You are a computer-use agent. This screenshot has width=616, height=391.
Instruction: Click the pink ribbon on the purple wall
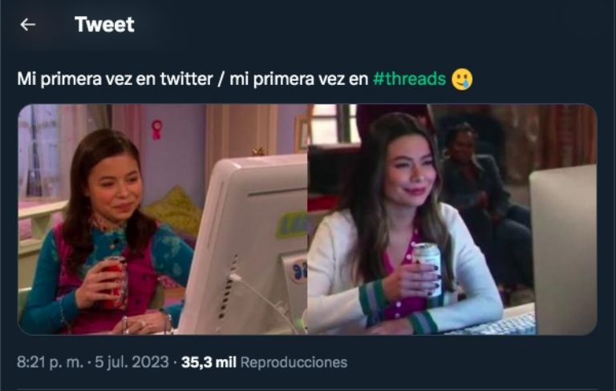pos(156,130)
